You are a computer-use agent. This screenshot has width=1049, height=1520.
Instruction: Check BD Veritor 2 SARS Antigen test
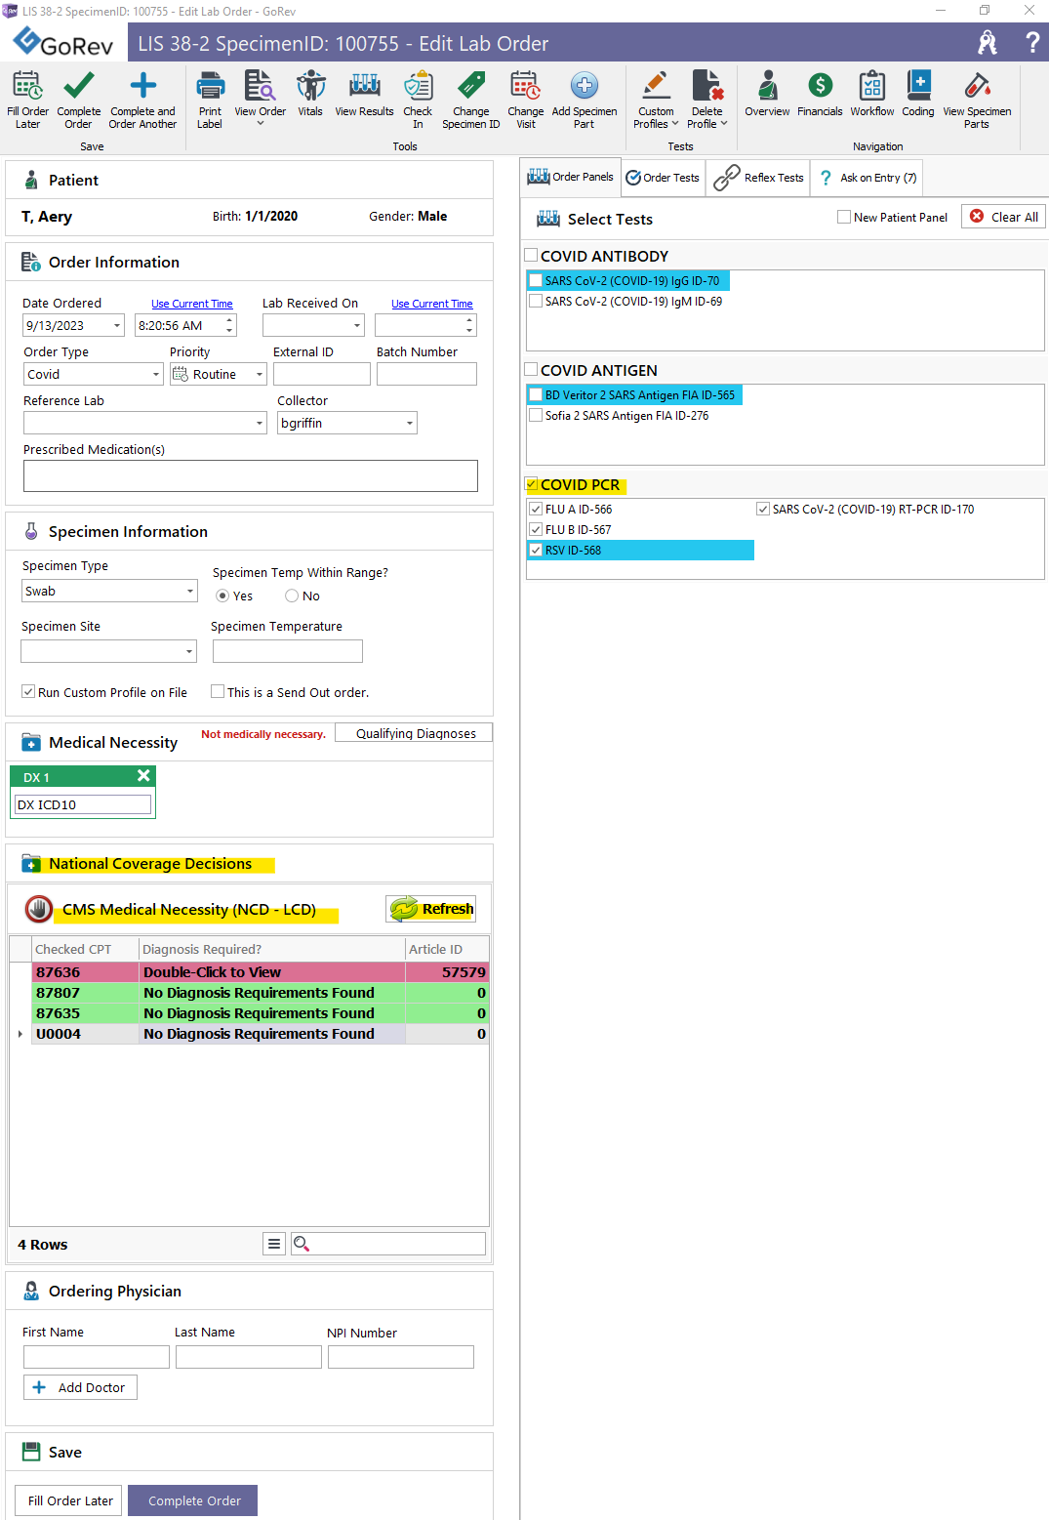(536, 394)
